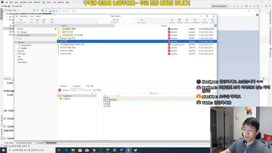
Task: Open IDE Refactor menu
Action: tap(37, 2)
